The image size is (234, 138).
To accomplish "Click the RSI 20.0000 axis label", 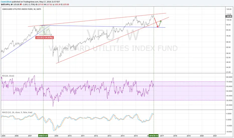I will (x=229, y=105).
